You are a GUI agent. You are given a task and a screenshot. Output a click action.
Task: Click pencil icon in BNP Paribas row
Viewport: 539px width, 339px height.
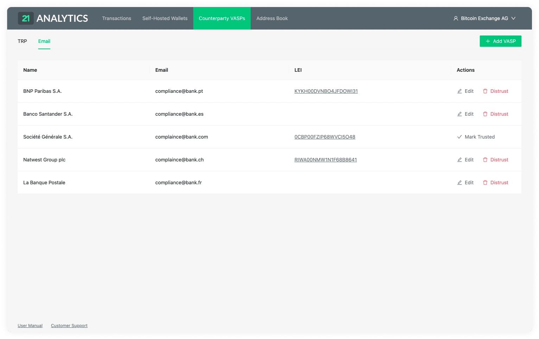coord(459,91)
